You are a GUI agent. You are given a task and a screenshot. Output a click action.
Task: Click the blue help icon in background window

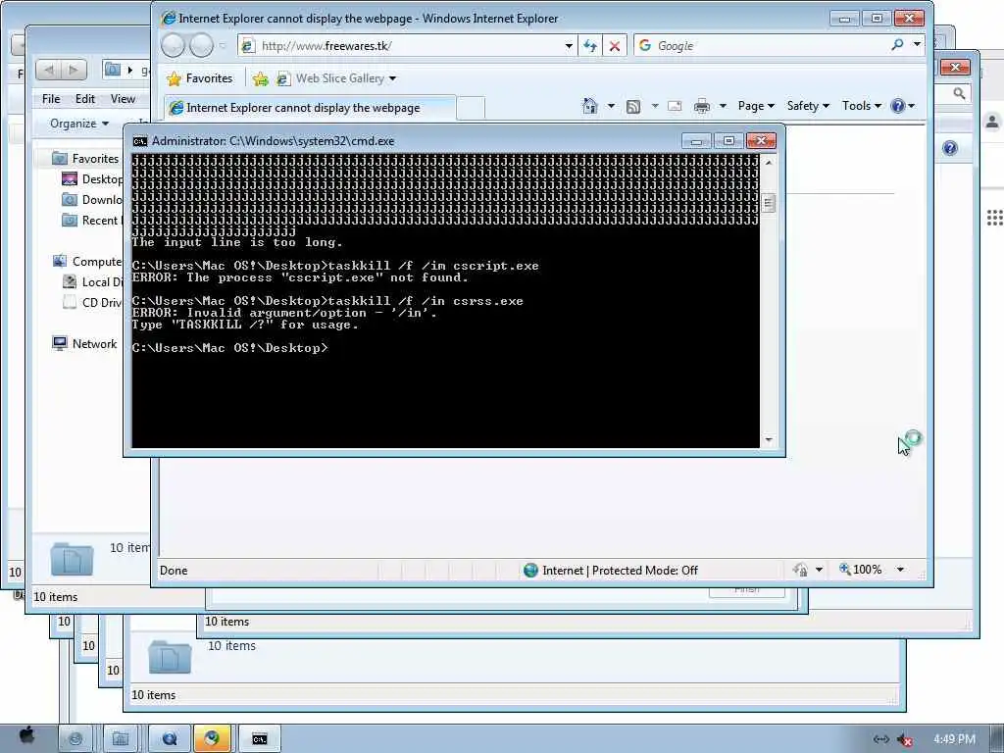pyautogui.click(x=949, y=149)
